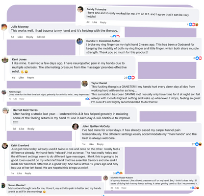
Task: Open Candis H. Ciesielski-Sutton's profile name
Action: pyautogui.click(x=103, y=41)
